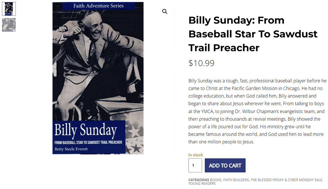Viewport: 328px width, 189px height.
Task: Click the quantity input field
Action: tap(195, 166)
